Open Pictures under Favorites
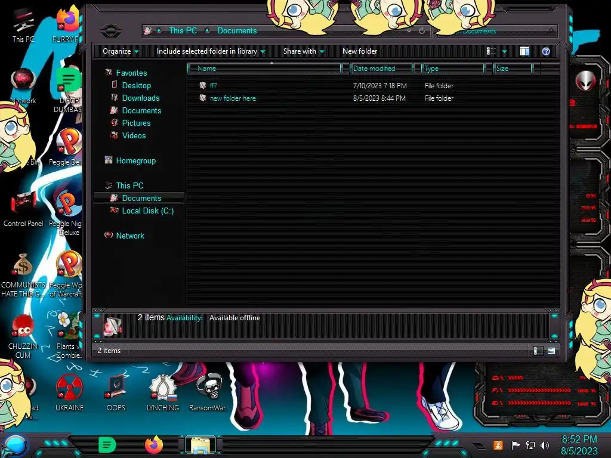 coord(136,123)
